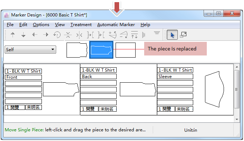Click the Sleeve name field

[175, 77]
